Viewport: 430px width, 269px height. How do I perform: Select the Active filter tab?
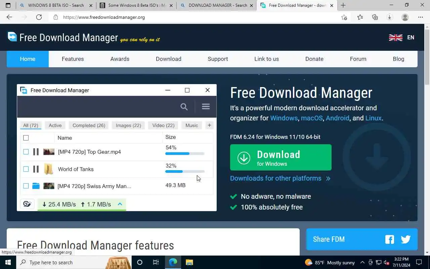click(x=55, y=125)
